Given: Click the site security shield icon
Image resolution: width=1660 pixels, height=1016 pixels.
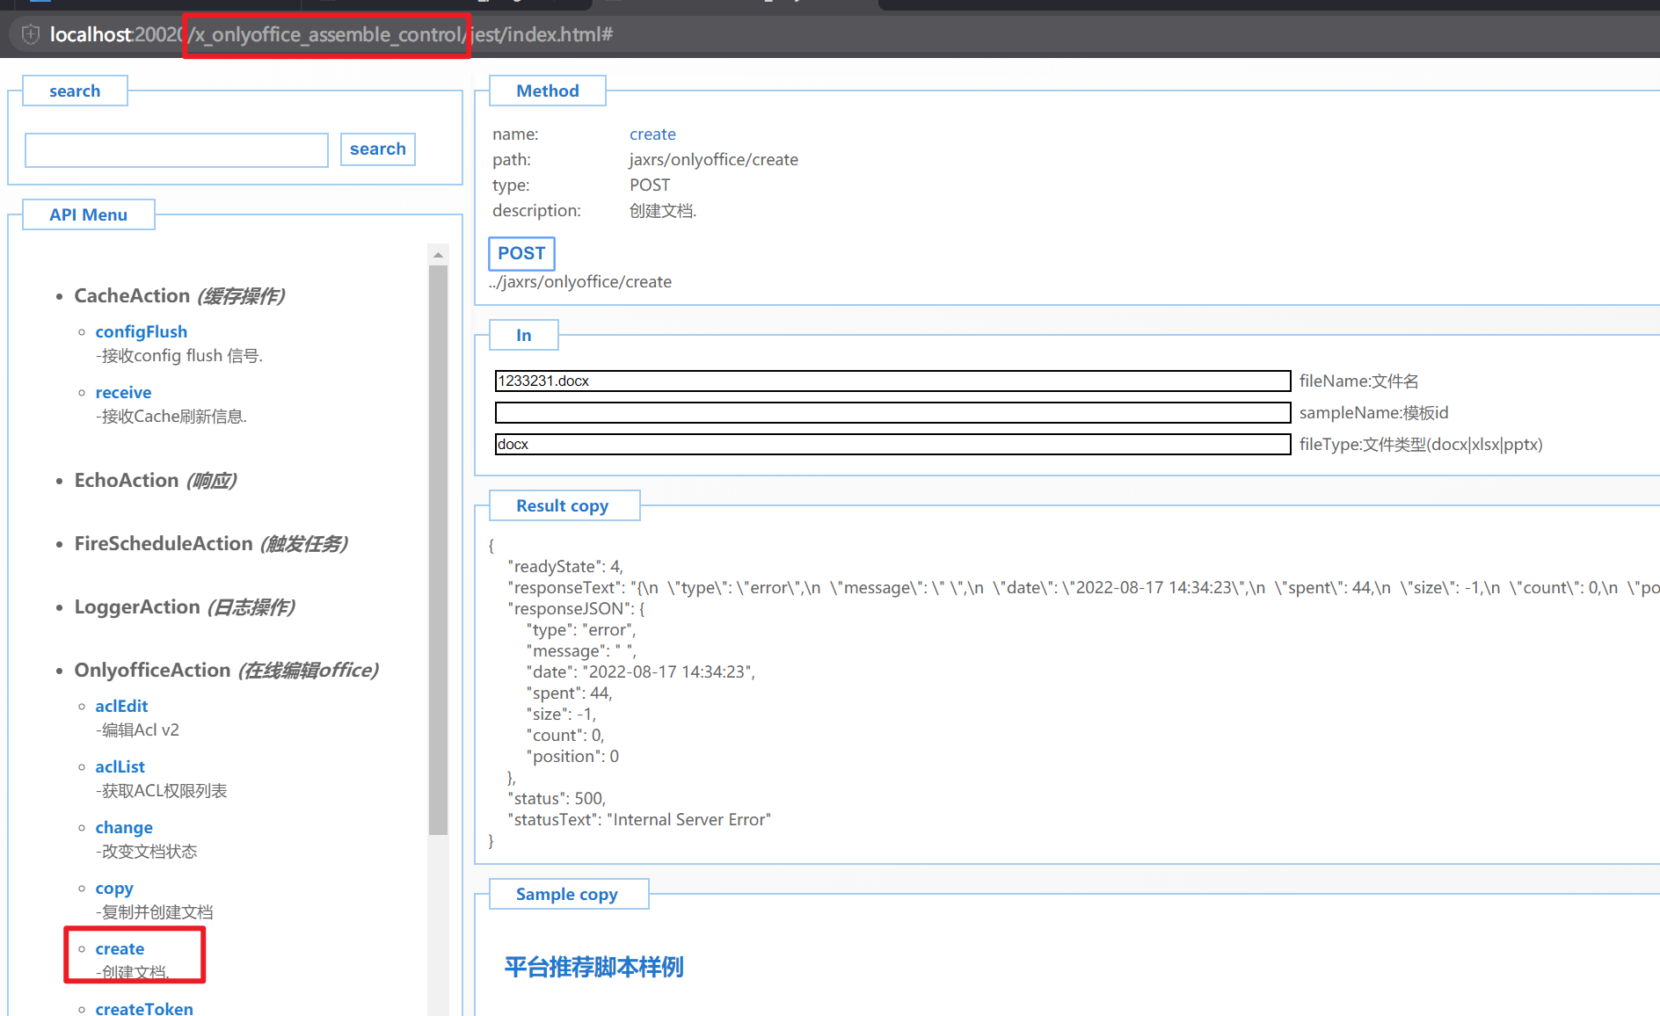Looking at the screenshot, I should [31, 34].
